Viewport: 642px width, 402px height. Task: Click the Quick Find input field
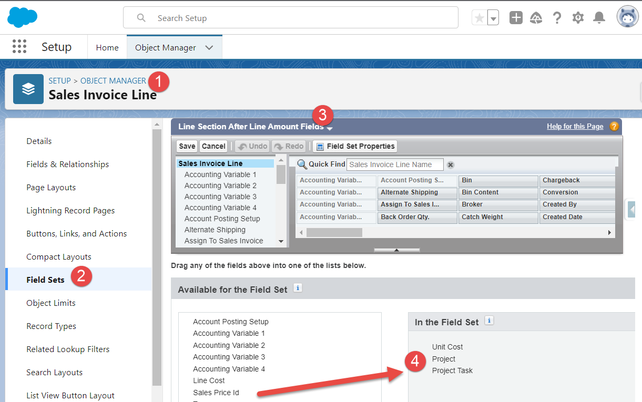pos(395,164)
